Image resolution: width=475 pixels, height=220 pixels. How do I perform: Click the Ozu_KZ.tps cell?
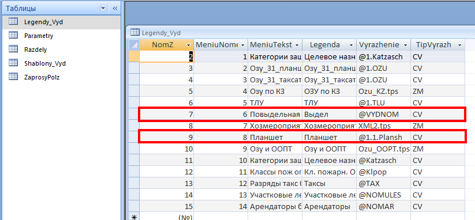tap(383, 91)
